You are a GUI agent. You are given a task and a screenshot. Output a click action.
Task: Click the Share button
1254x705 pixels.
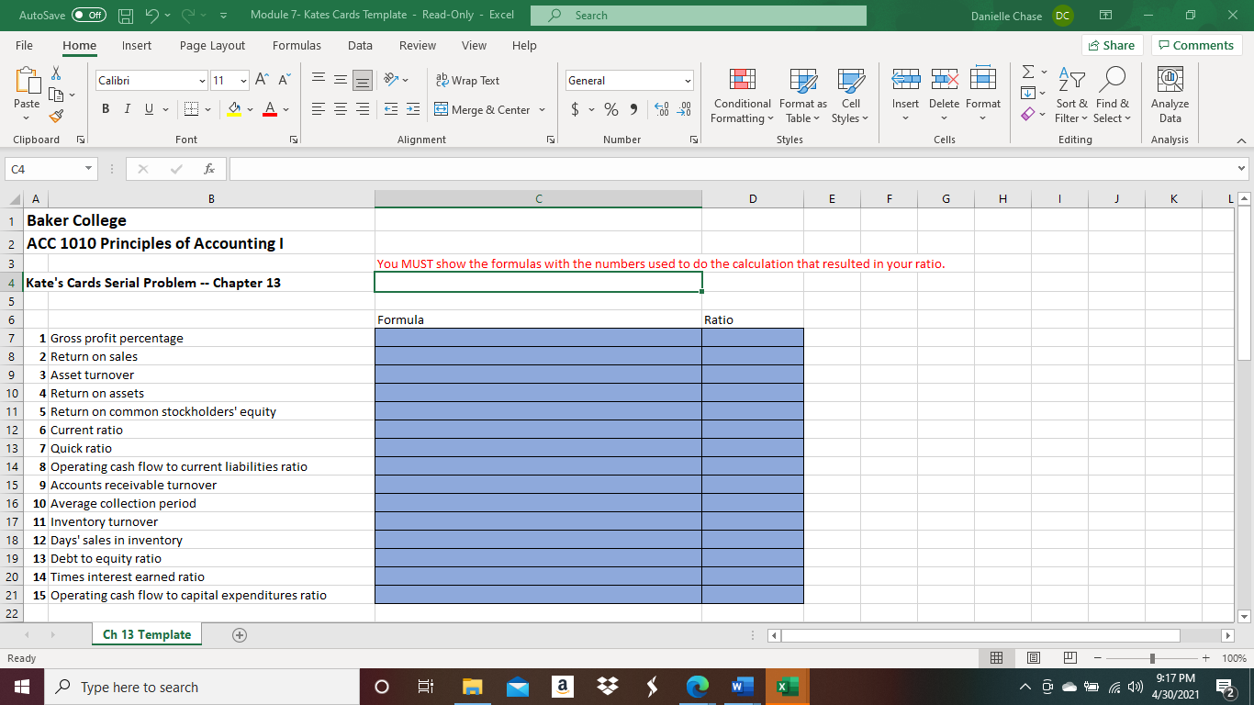pos(1111,45)
